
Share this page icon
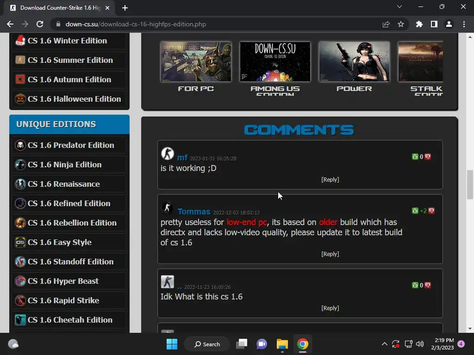click(386, 24)
